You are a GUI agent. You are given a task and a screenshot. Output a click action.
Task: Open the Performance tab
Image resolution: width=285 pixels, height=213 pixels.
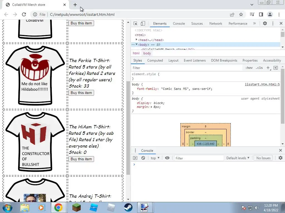[238, 24]
